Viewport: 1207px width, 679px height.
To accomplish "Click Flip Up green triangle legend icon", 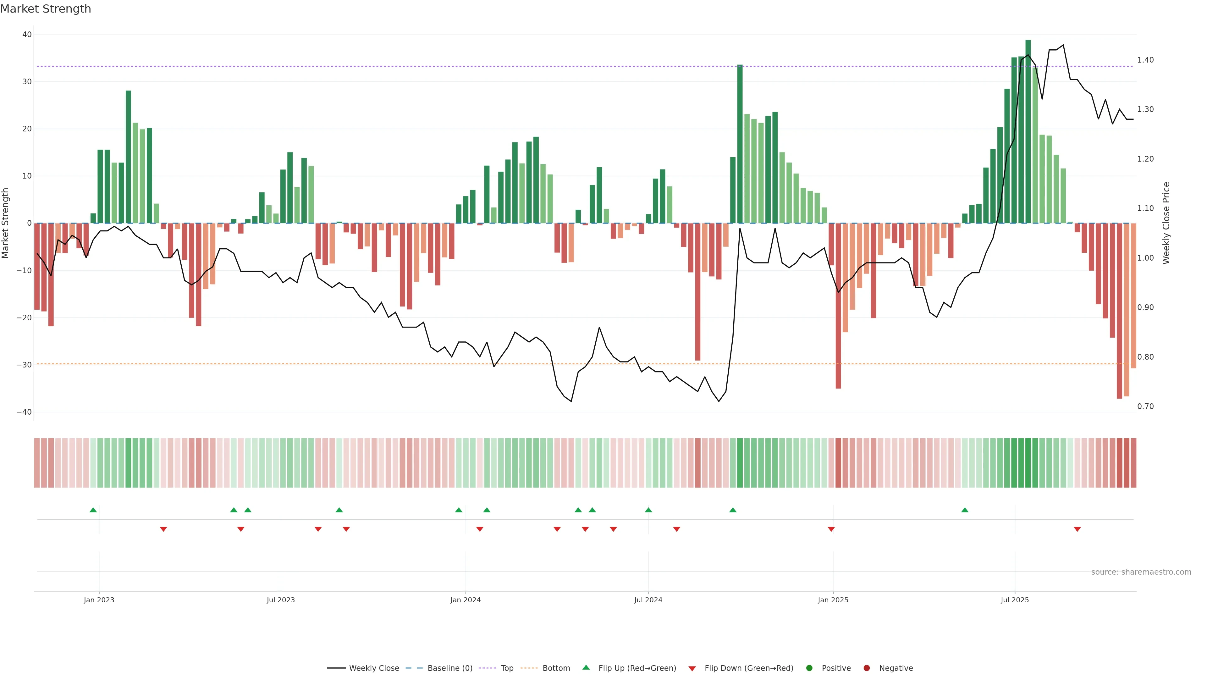I will click(x=586, y=667).
